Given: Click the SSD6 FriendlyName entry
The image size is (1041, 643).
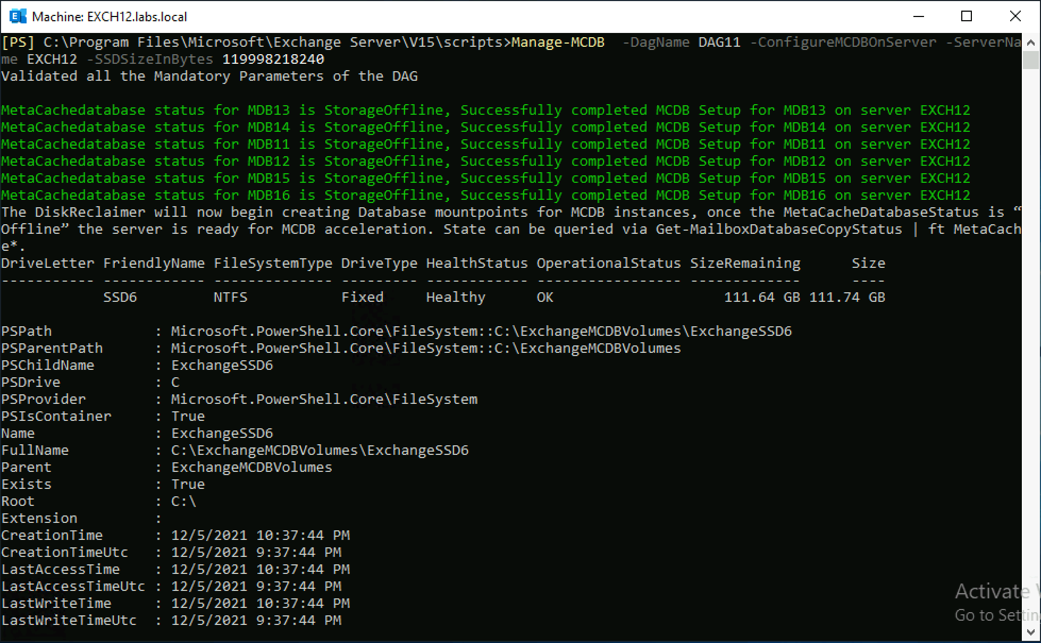Looking at the screenshot, I should [120, 297].
